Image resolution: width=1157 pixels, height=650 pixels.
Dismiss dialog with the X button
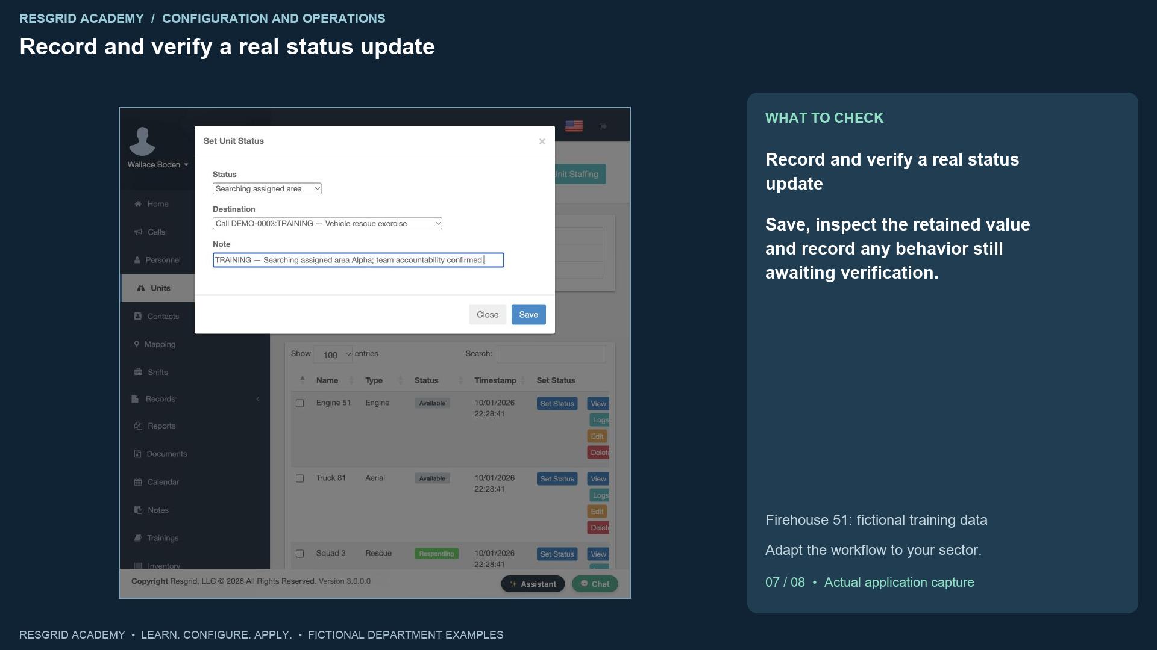coord(542,141)
